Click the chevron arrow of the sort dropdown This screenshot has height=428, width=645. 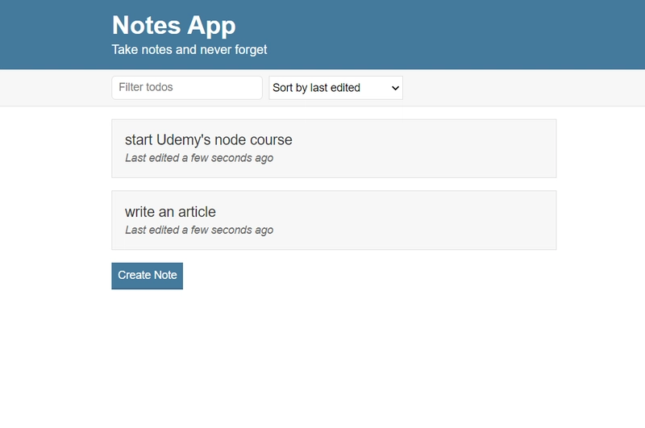pyautogui.click(x=395, y=88)
